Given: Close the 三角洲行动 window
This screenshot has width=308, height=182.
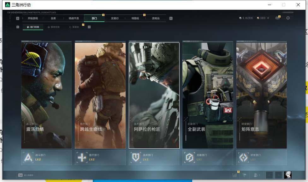Looking at the screenshot, I should [x=298, y=5].
